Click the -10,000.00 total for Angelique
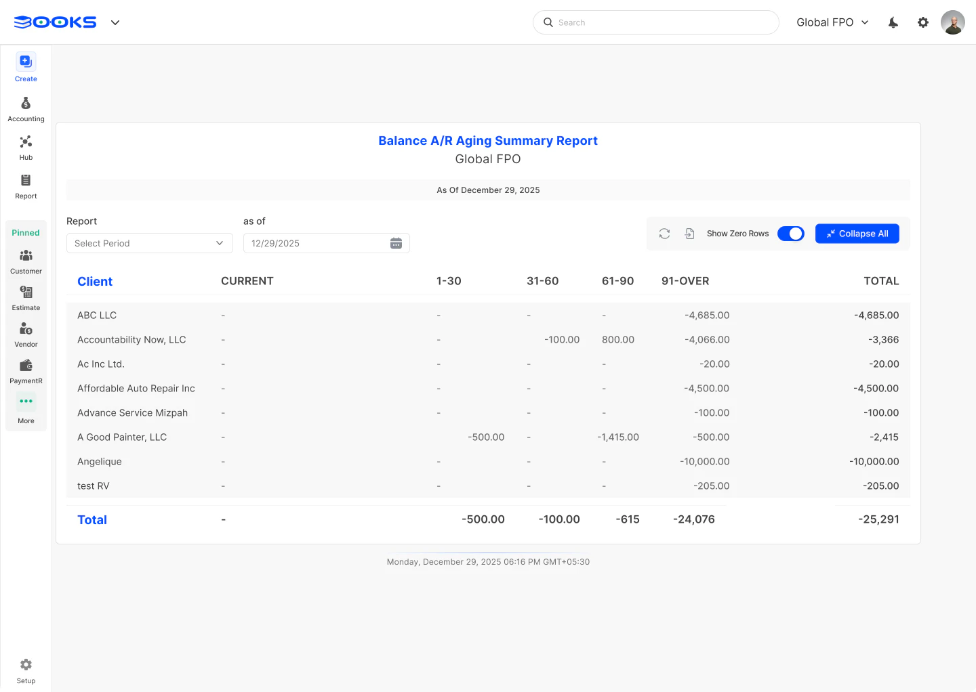 874,462
